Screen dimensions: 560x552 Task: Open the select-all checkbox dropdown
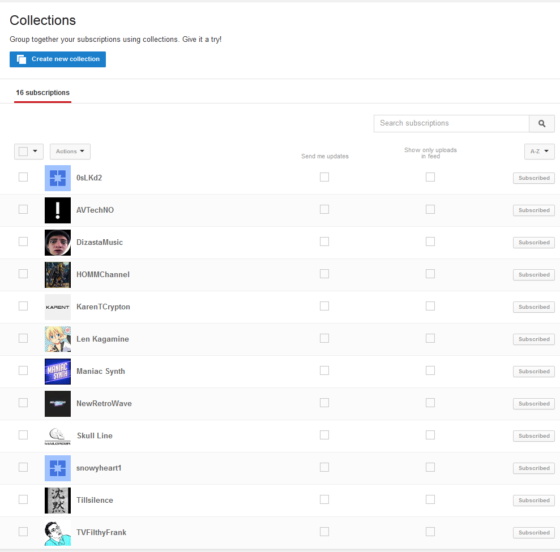(x=29, y=152)
